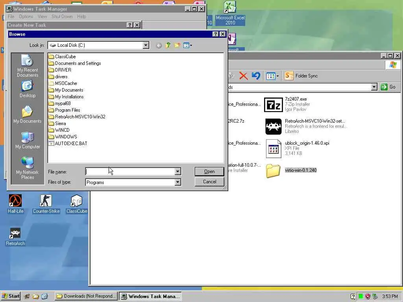Select the 7z2407.exe installer file

tap(287, 104)
